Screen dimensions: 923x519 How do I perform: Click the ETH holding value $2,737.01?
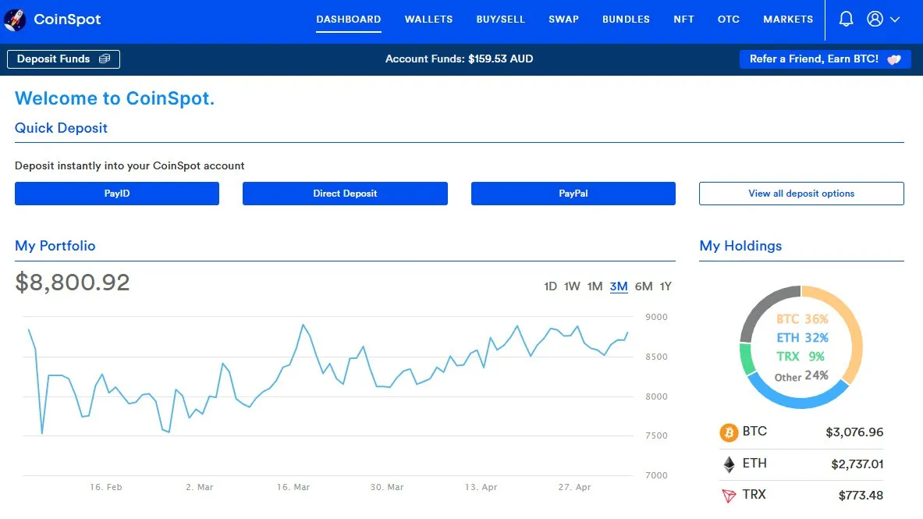857,464
